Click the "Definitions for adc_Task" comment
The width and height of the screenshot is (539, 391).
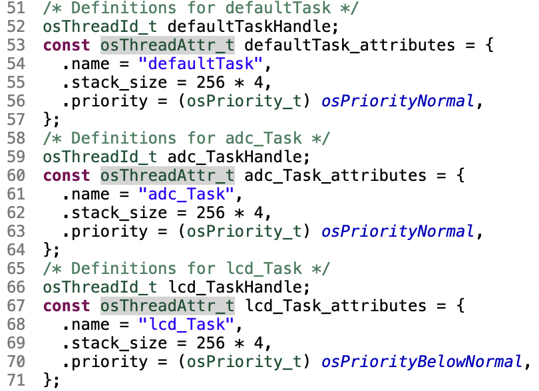click(x=186, y=138)
